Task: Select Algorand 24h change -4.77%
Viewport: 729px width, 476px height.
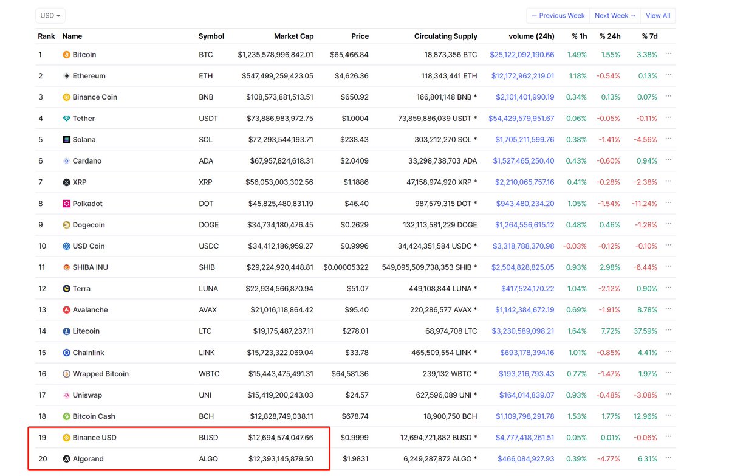Action: [x=609, y=459]
